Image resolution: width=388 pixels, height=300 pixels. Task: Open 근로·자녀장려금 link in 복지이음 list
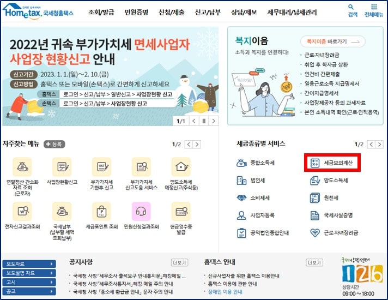322,55
